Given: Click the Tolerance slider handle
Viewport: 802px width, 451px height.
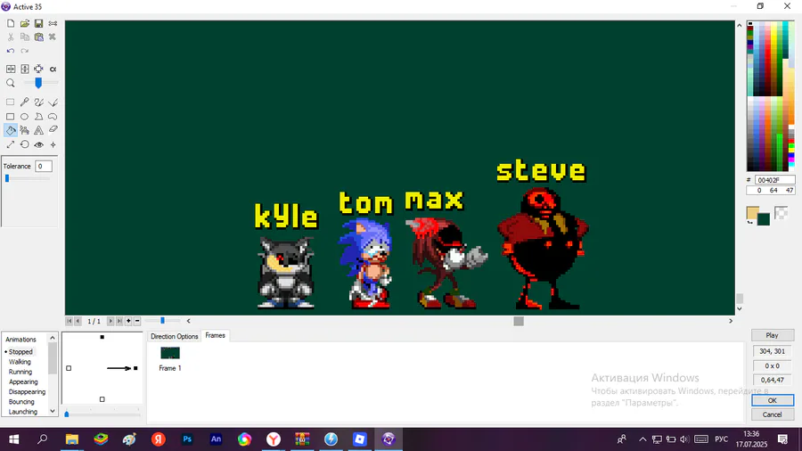Looking at the screenshot, I should coord(7,178).
